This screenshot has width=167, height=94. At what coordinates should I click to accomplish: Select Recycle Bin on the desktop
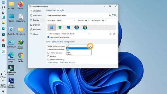coord(11,31)
